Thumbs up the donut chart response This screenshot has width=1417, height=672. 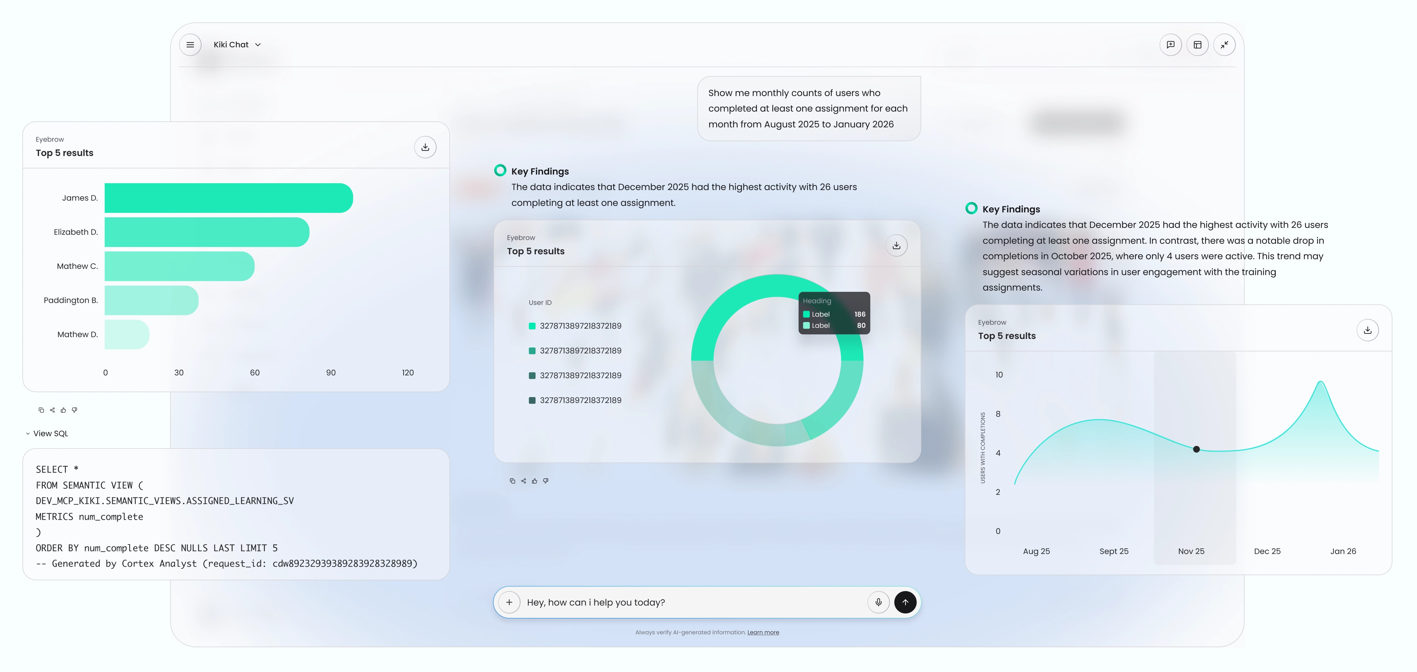(x=534, y=480)
